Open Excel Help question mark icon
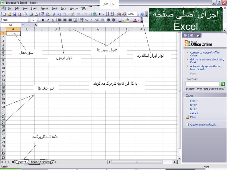Viewport: 227px width, 170px height. point(142,14)
